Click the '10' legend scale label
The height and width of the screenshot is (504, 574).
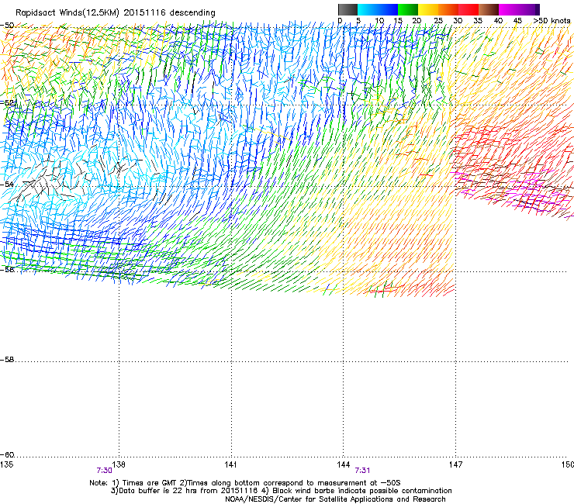pyautogui.click(x=379, y=21)
